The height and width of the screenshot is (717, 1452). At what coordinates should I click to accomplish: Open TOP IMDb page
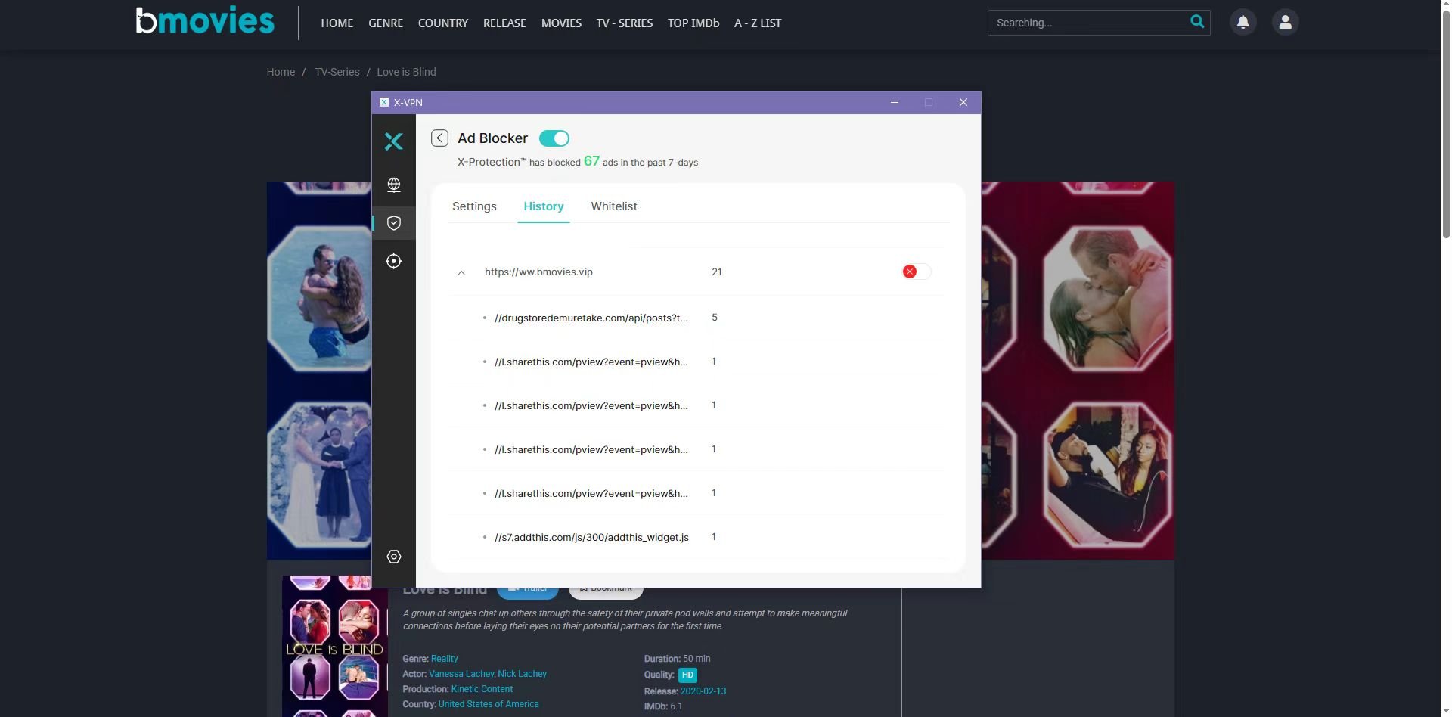click(x=693, y=23)
